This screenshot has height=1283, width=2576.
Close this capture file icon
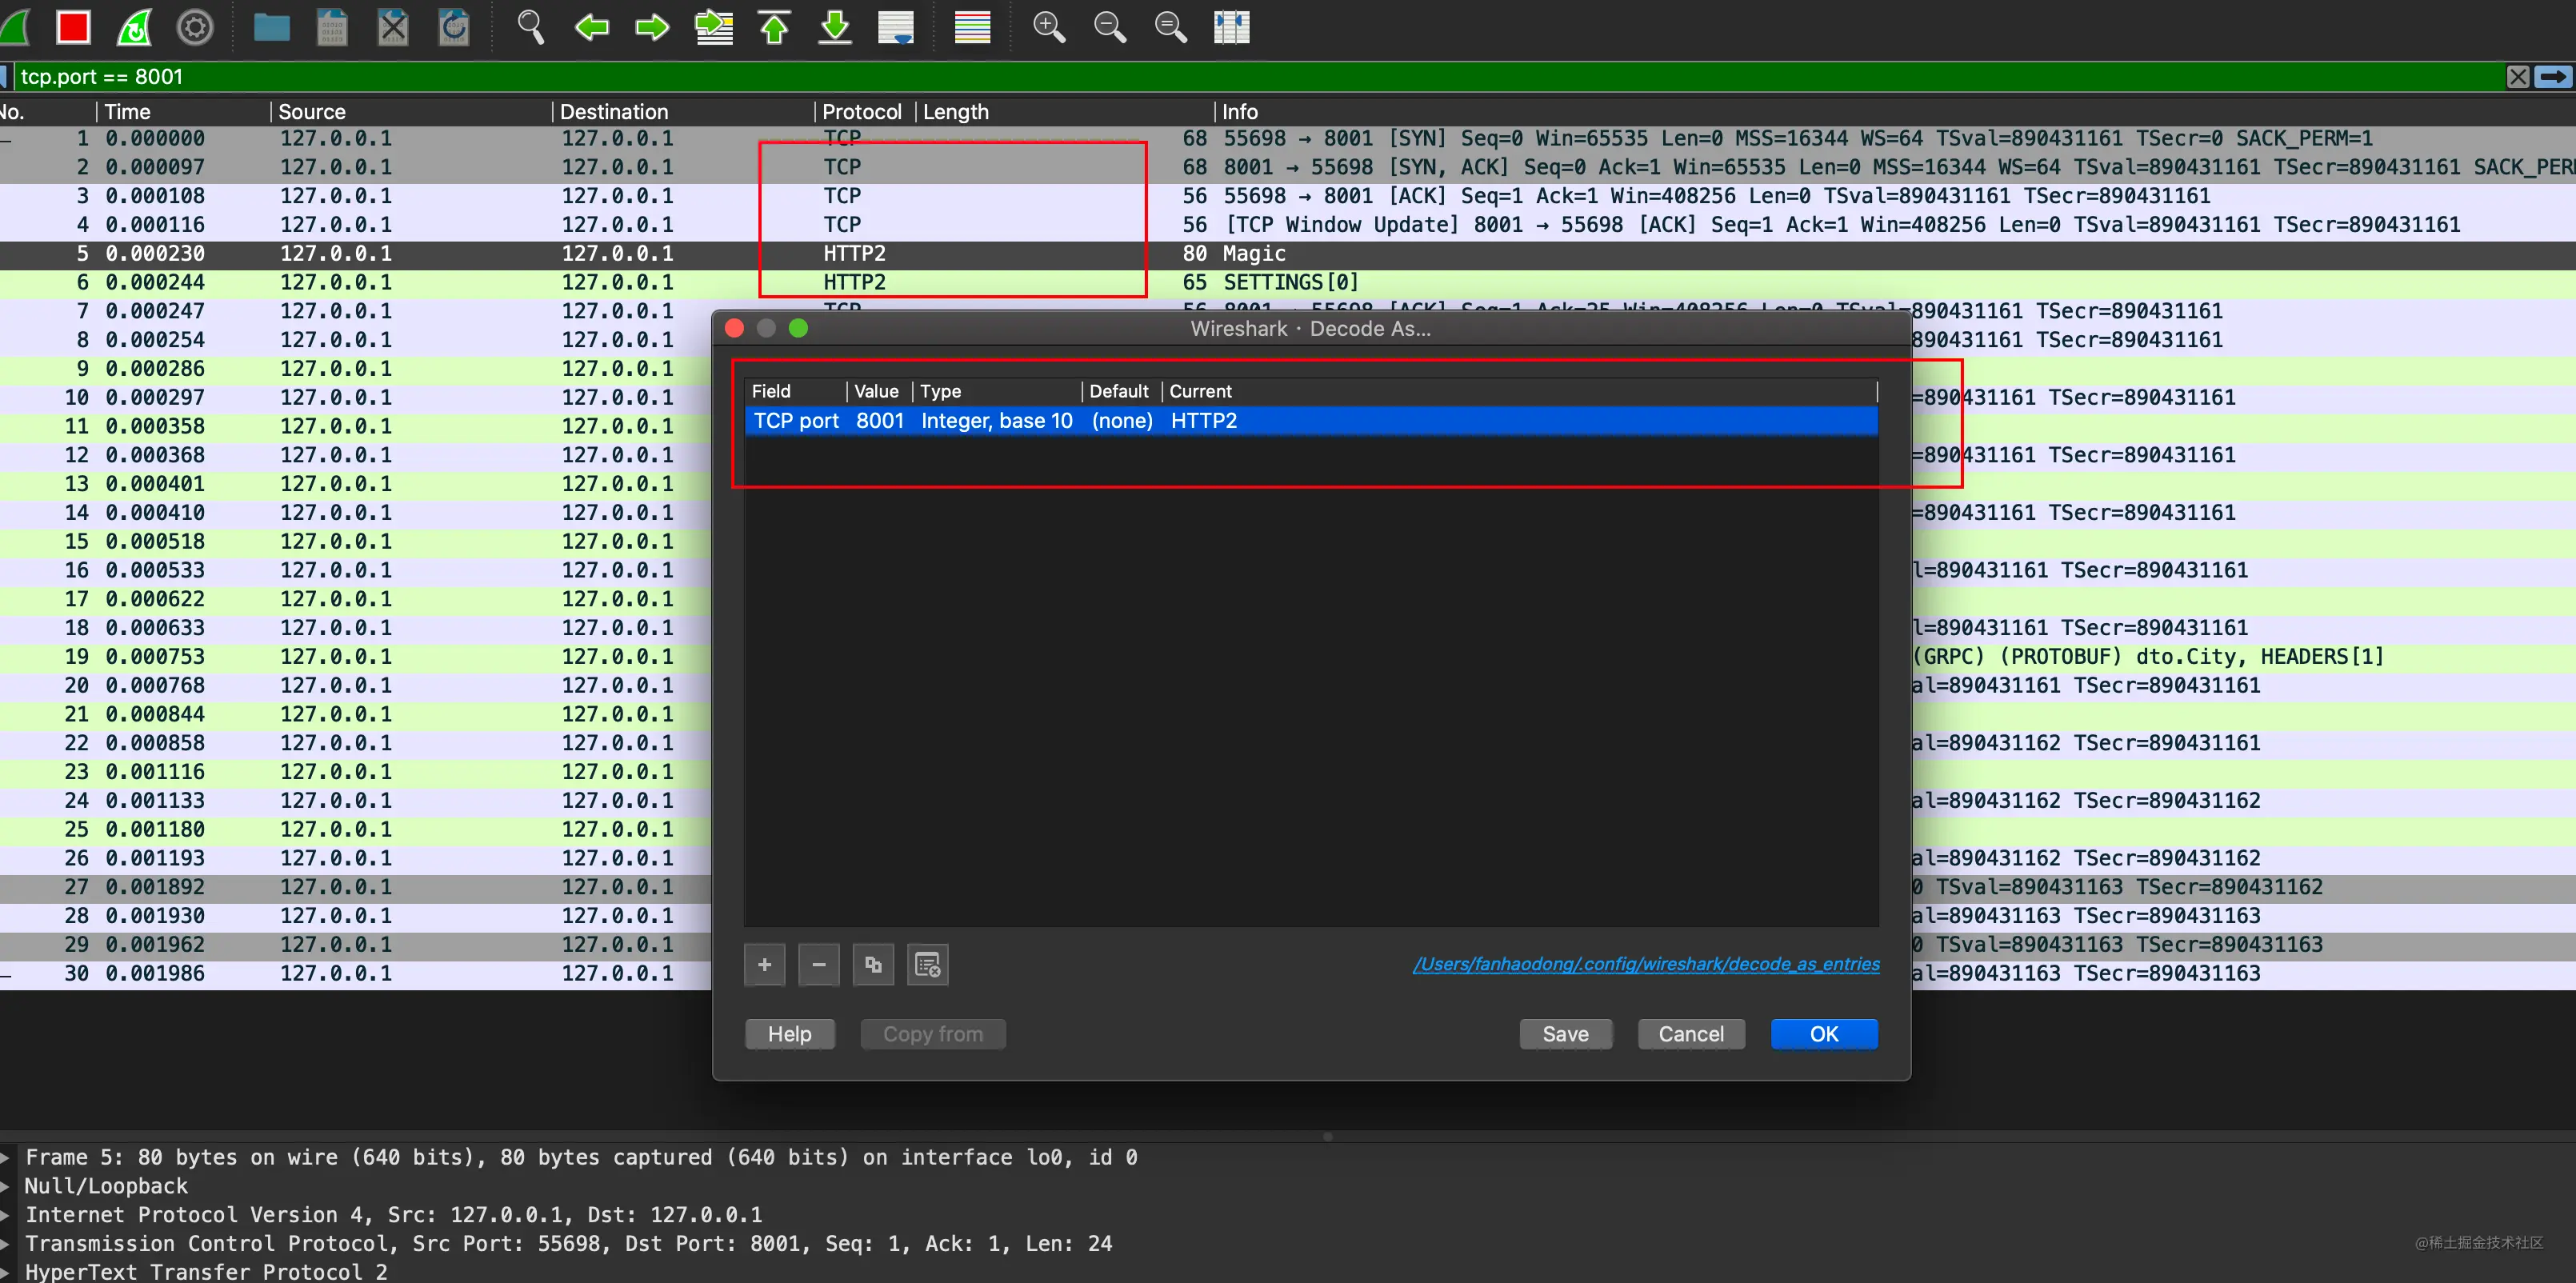pos(393,27)
